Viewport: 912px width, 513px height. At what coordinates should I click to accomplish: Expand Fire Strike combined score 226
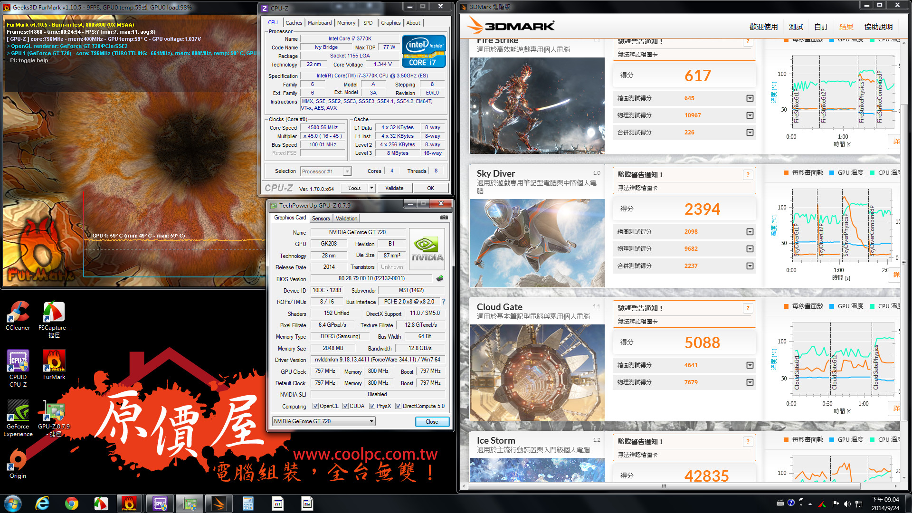click(750, 133)
